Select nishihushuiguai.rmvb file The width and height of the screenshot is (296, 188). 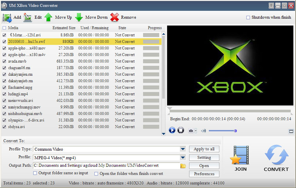pos(84,114)
